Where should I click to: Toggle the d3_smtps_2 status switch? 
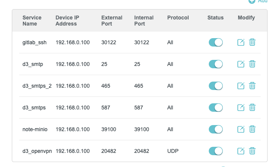click(216, 86)
